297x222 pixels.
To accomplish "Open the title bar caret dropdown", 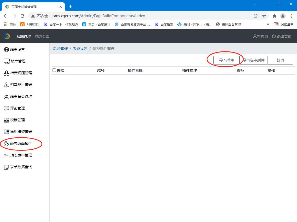I will pos(255,4).
